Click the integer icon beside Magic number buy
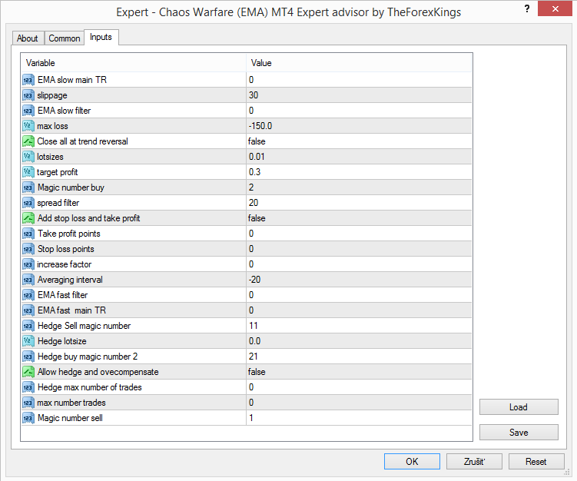Image resolution: width=577 pixels, height=481 pixels. pyautogui.click(x=28, y=187)
